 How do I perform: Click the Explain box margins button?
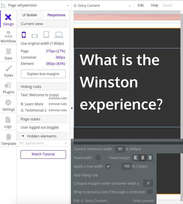tap(43, 74)
